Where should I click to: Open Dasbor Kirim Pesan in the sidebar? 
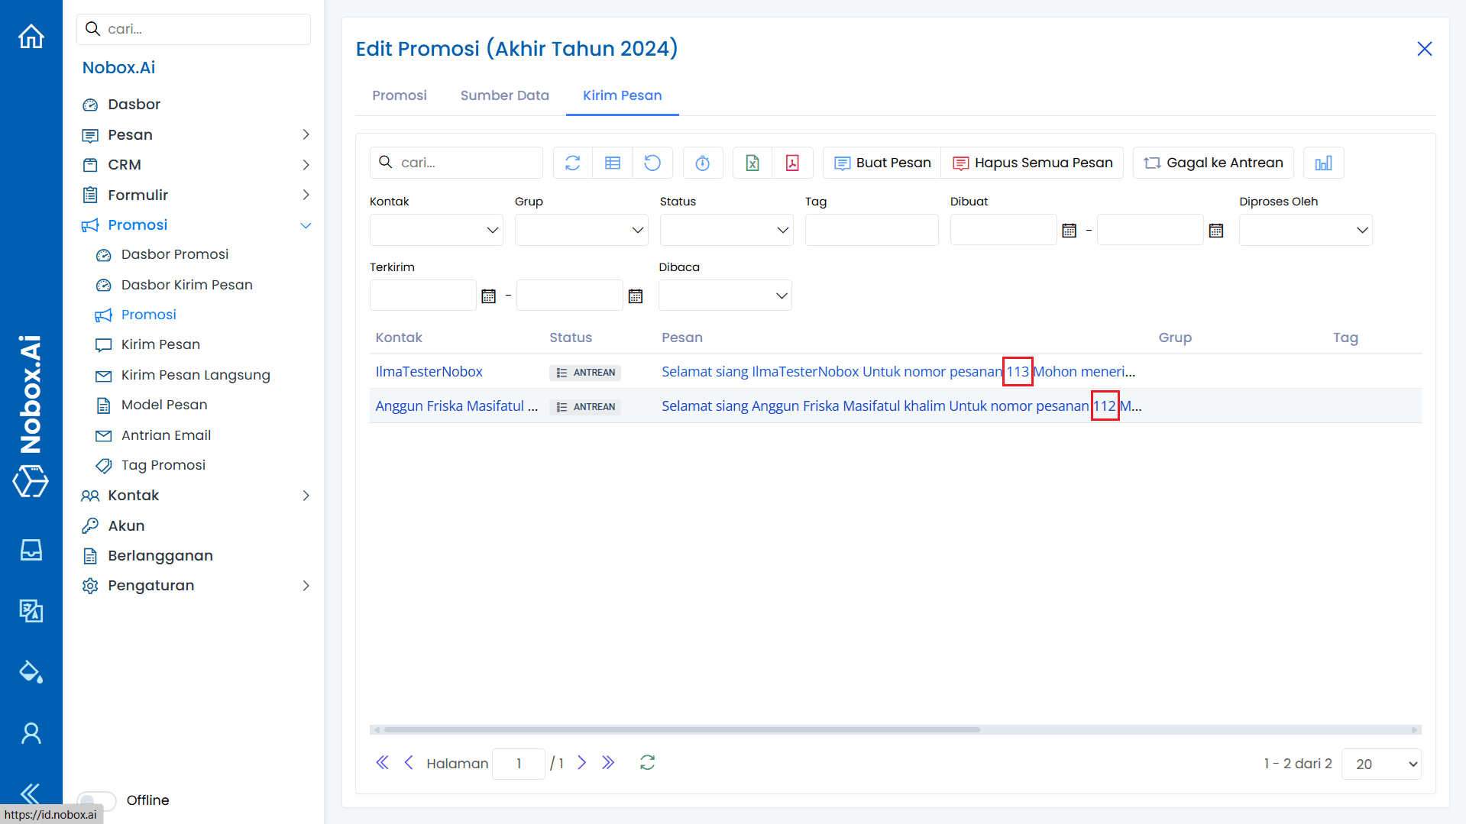pyautogui.click(x=186, y=285)
